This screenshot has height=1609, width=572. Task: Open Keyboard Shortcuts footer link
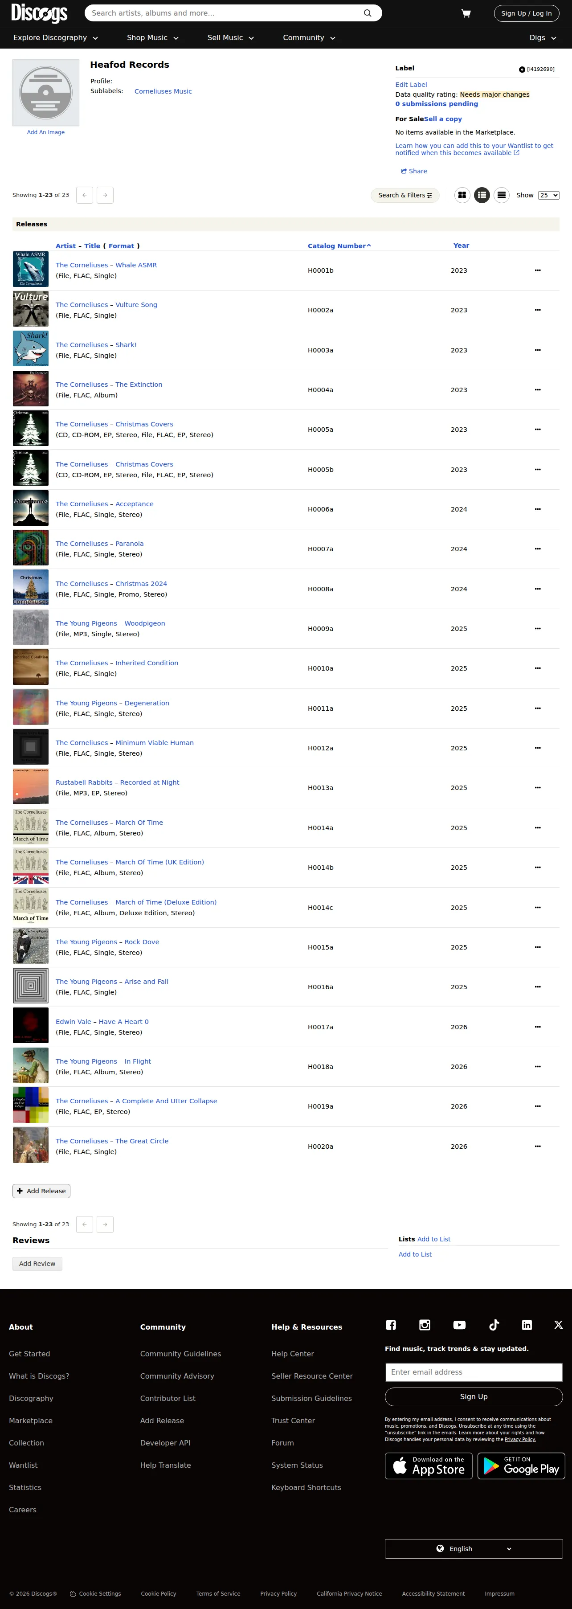(306, 1487)
